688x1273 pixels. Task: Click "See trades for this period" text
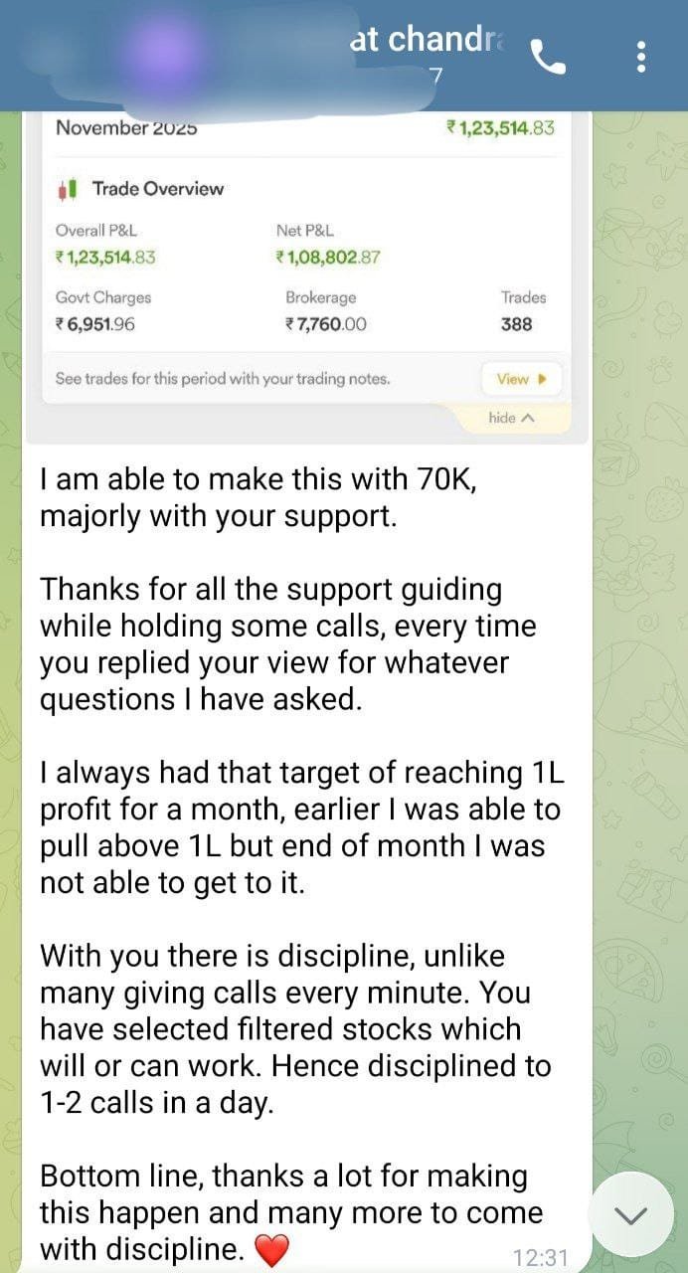point(223,379)
